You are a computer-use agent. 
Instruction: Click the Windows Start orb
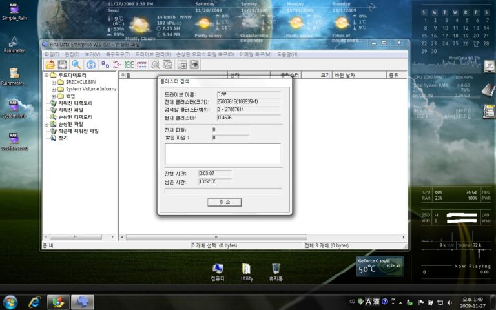[x=10, y=302]
